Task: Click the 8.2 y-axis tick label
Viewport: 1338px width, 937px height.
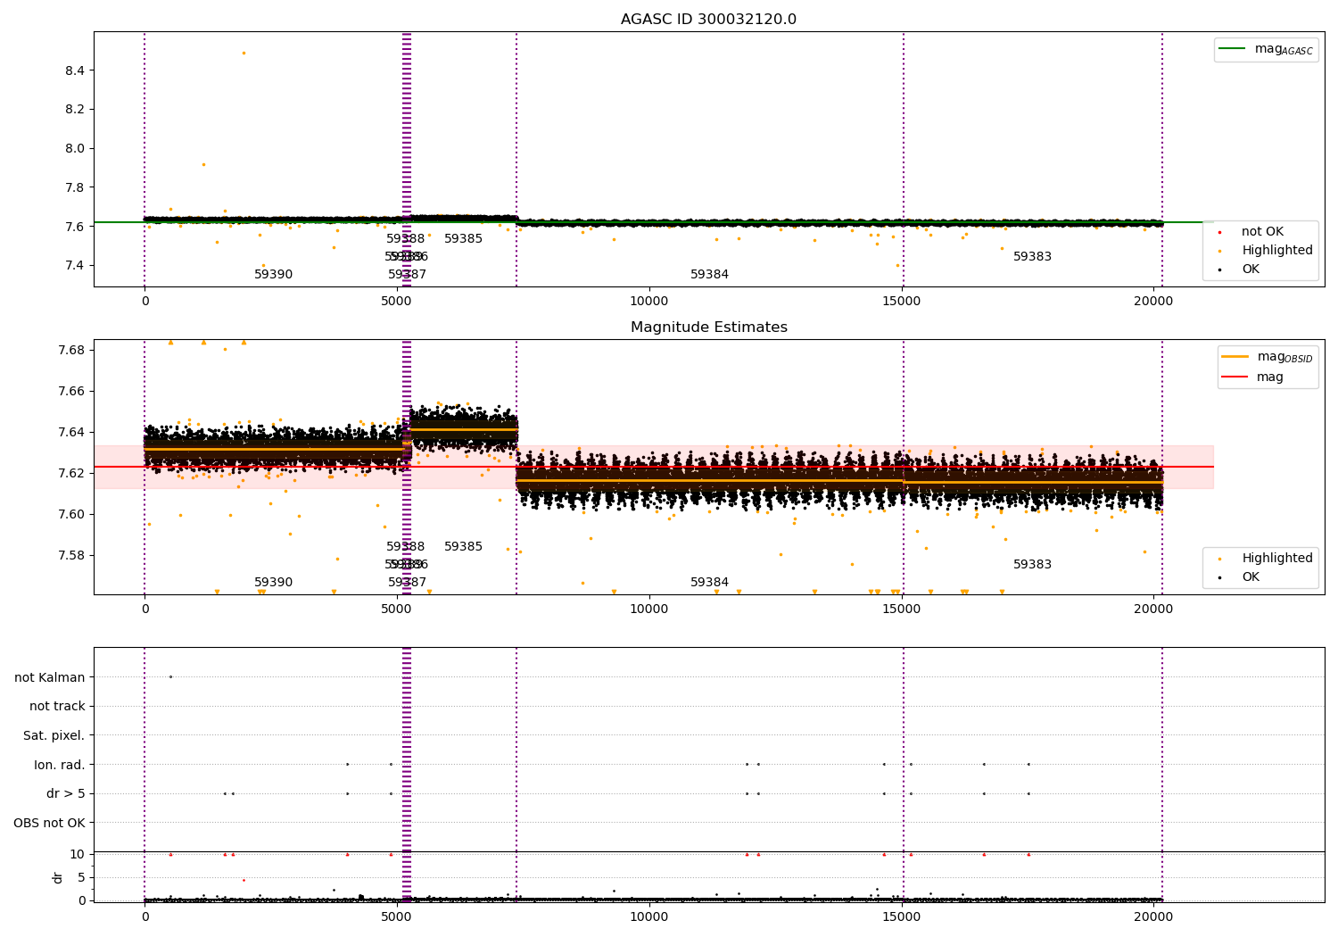Action: point(75,110)
